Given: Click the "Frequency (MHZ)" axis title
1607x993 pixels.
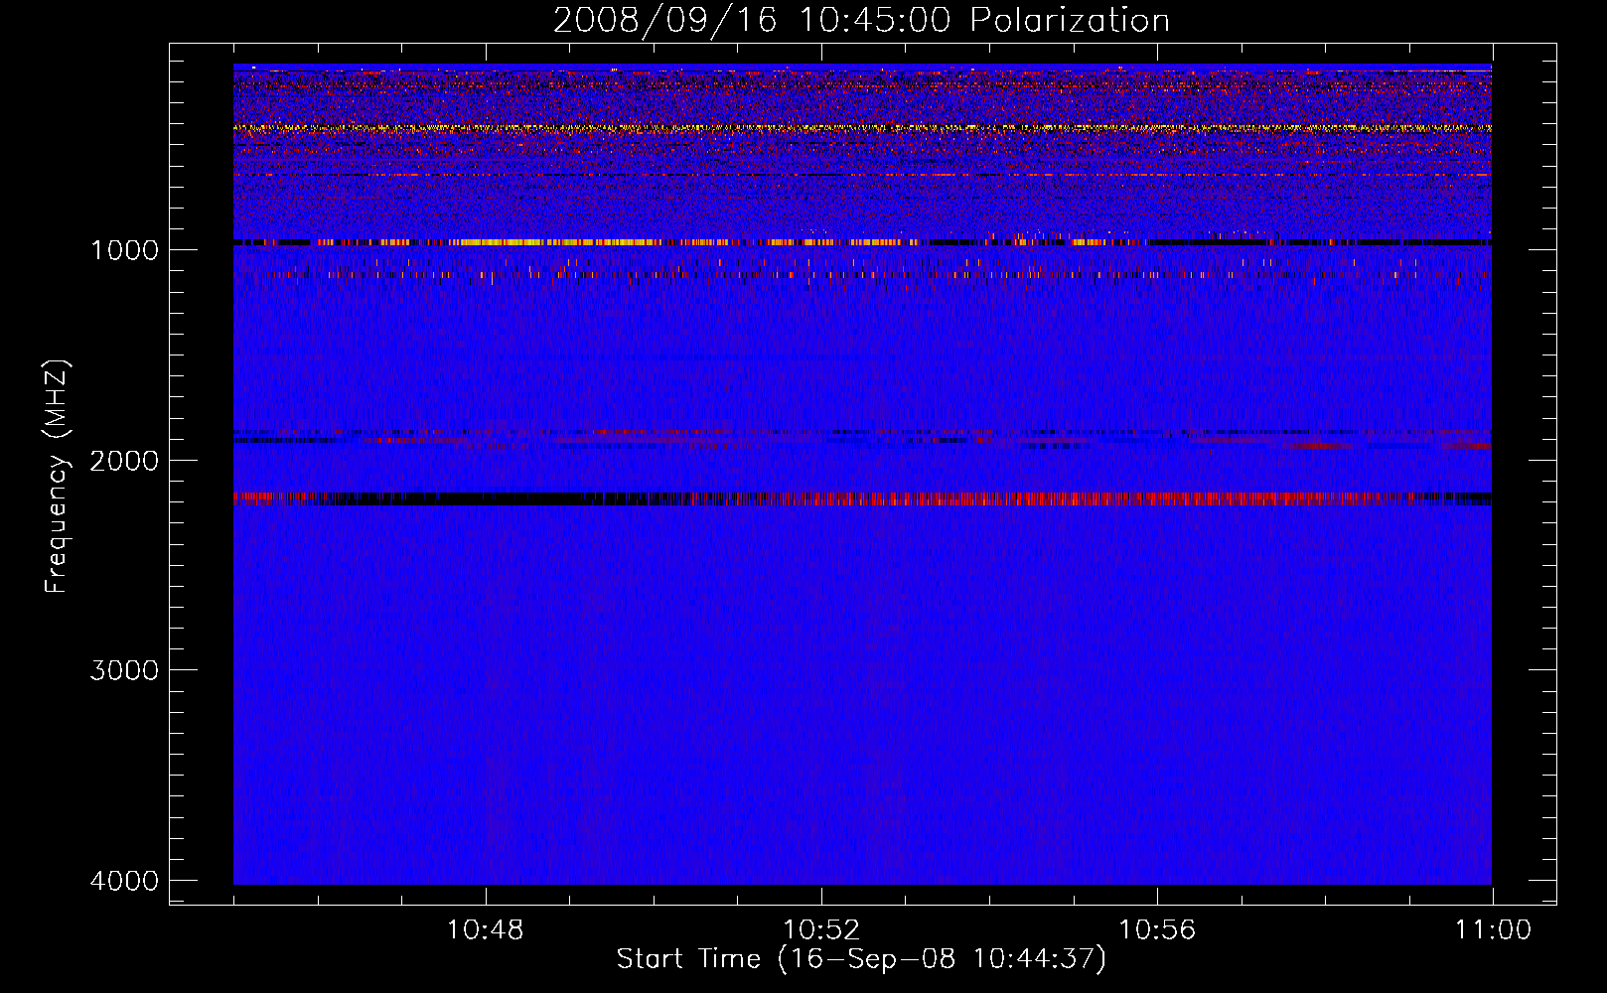Looking at the screenshot, I should (x=58, y=477).
